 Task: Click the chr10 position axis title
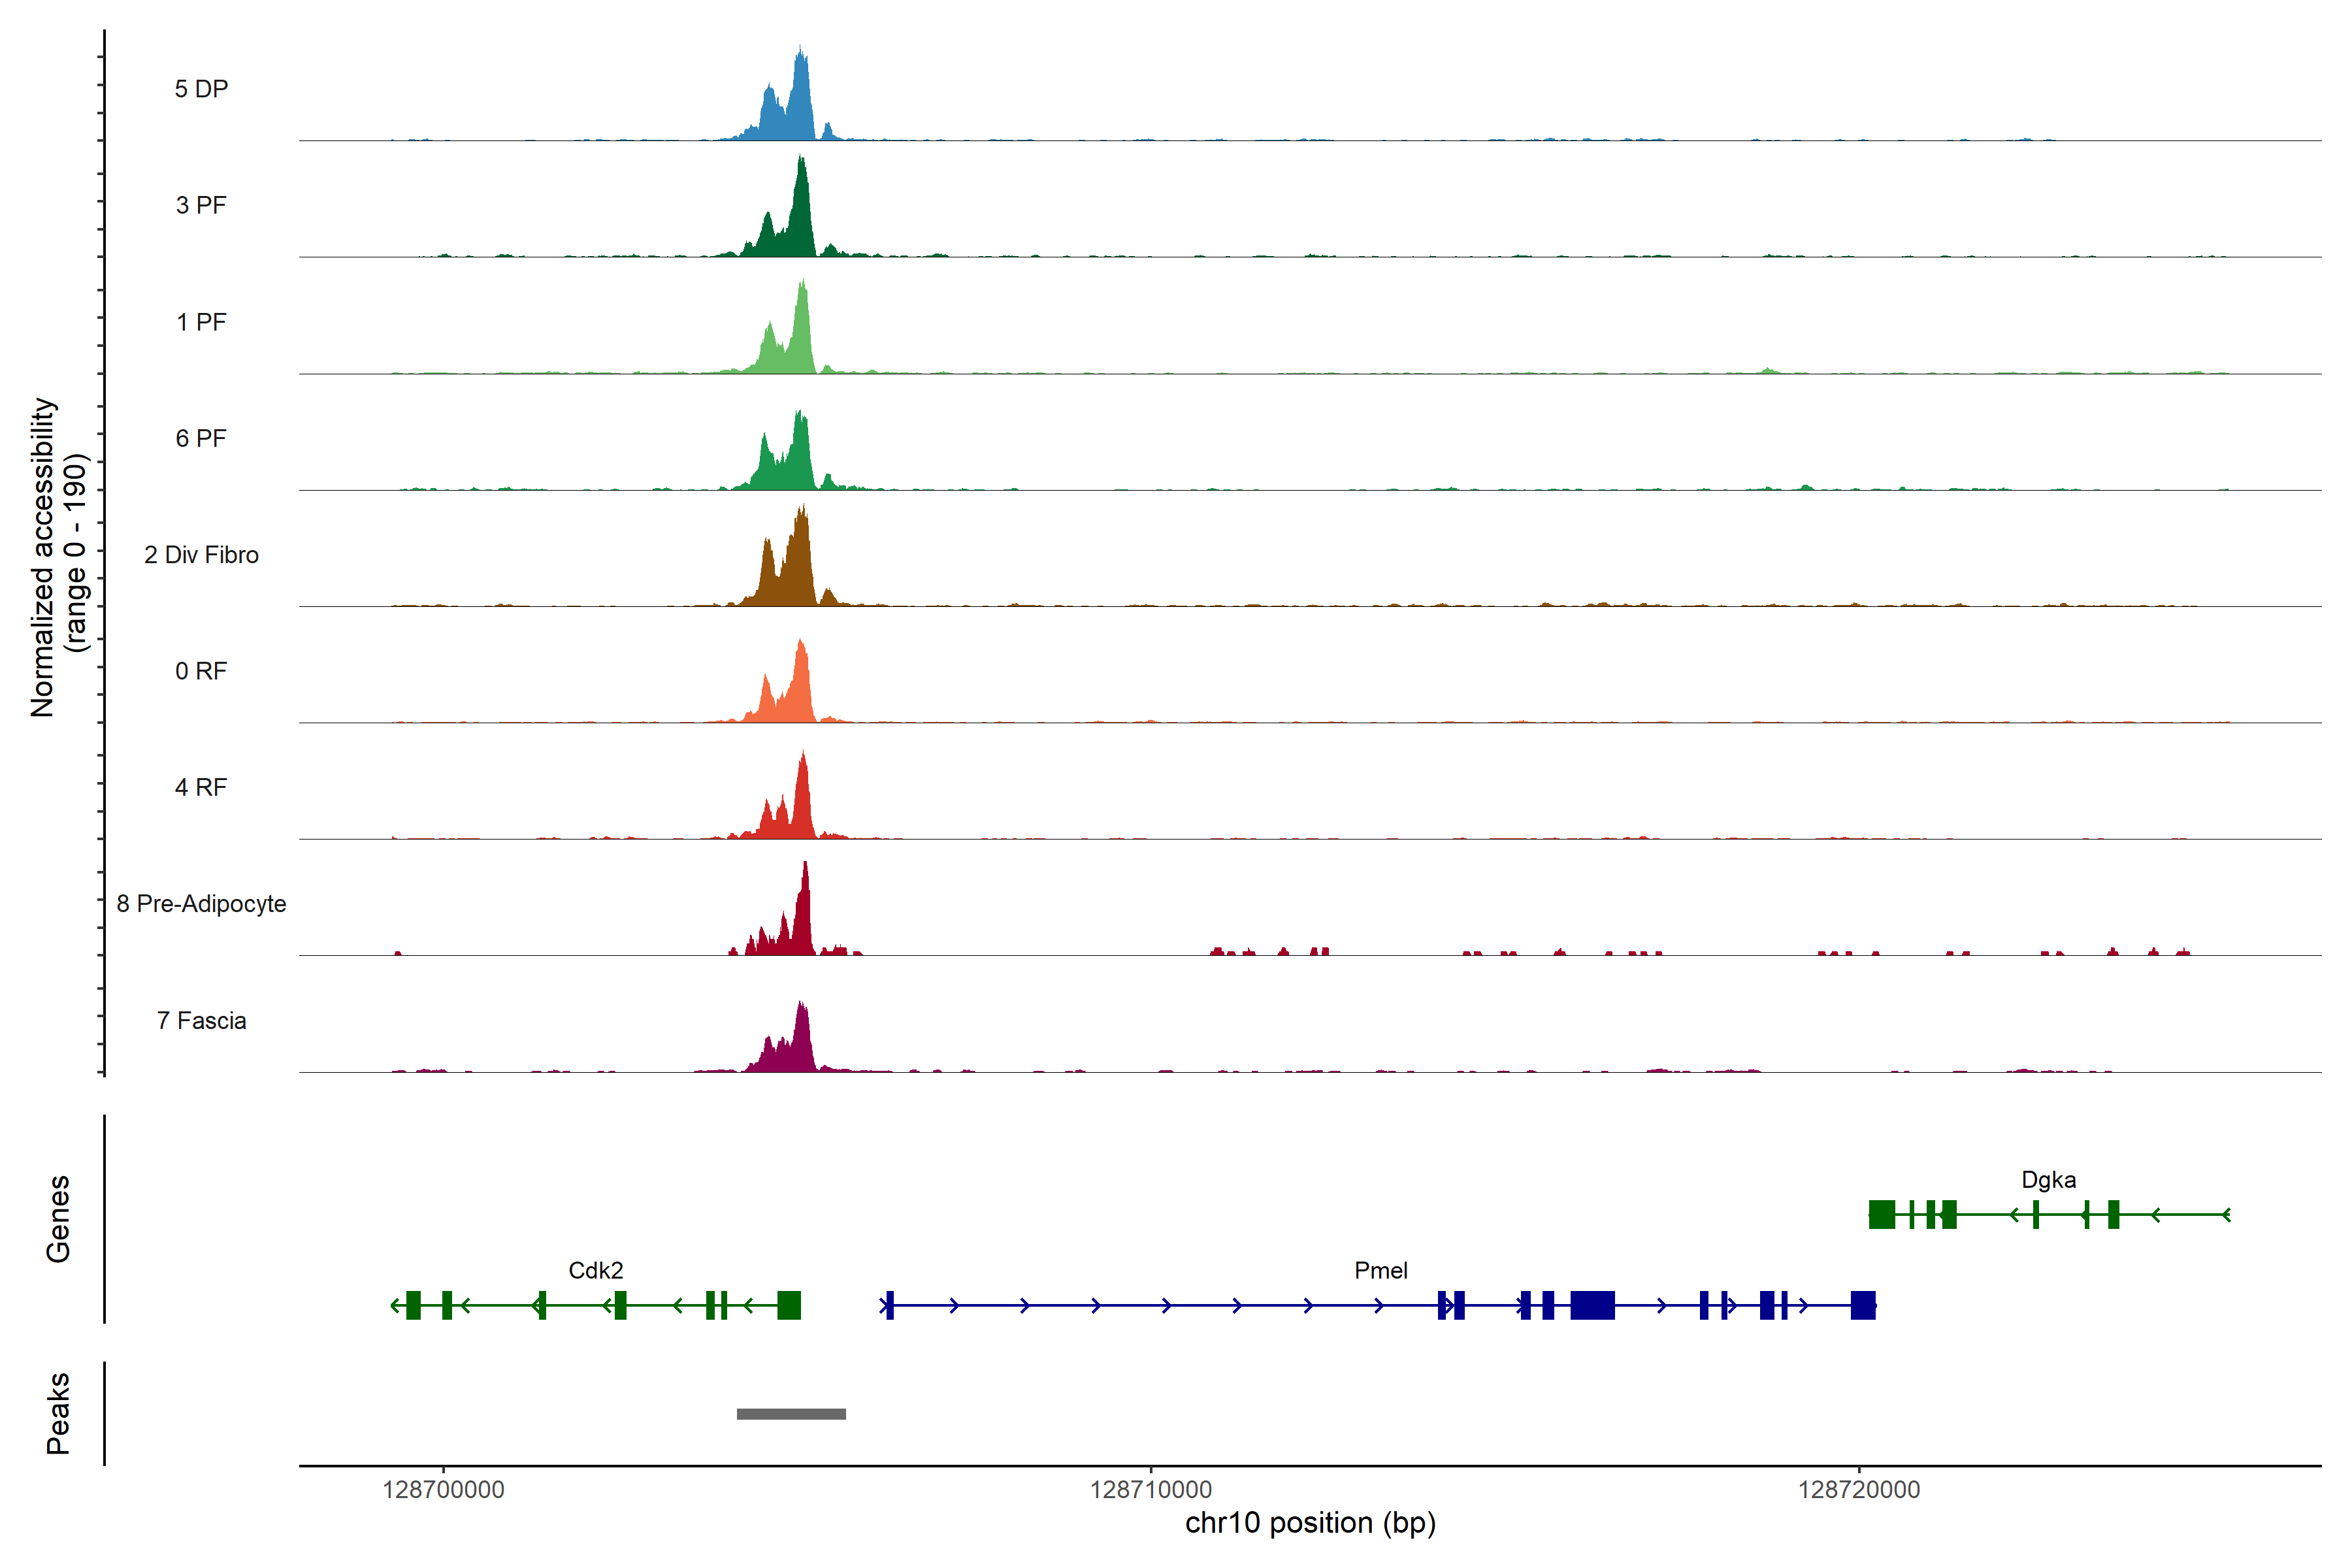point(1310,1522)
